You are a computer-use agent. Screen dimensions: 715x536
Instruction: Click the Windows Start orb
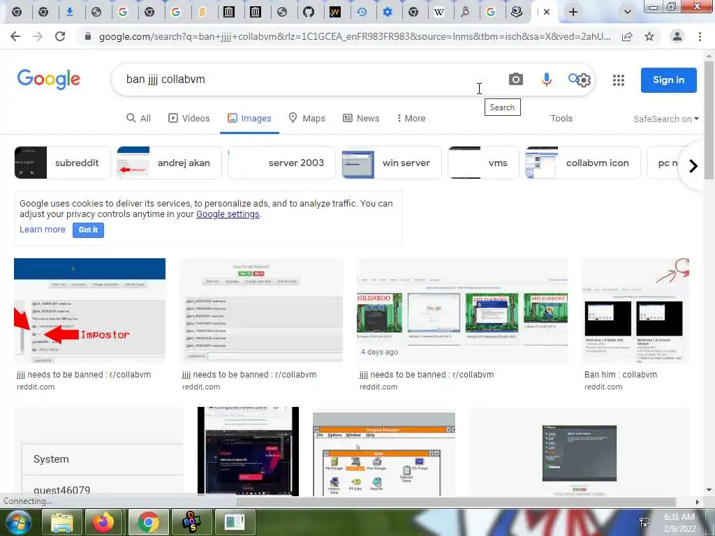click(19, 522)
